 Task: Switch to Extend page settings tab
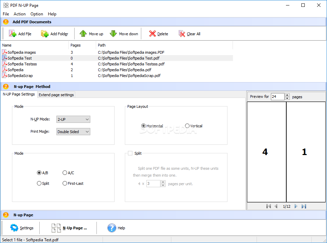(x=56, y=95)
